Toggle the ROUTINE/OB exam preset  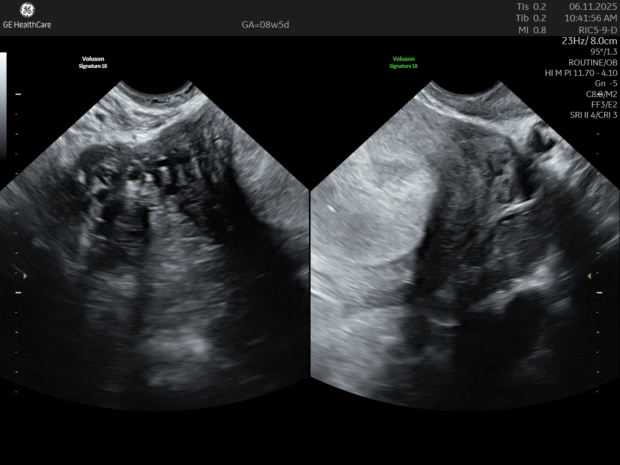(x=592, y=62)
